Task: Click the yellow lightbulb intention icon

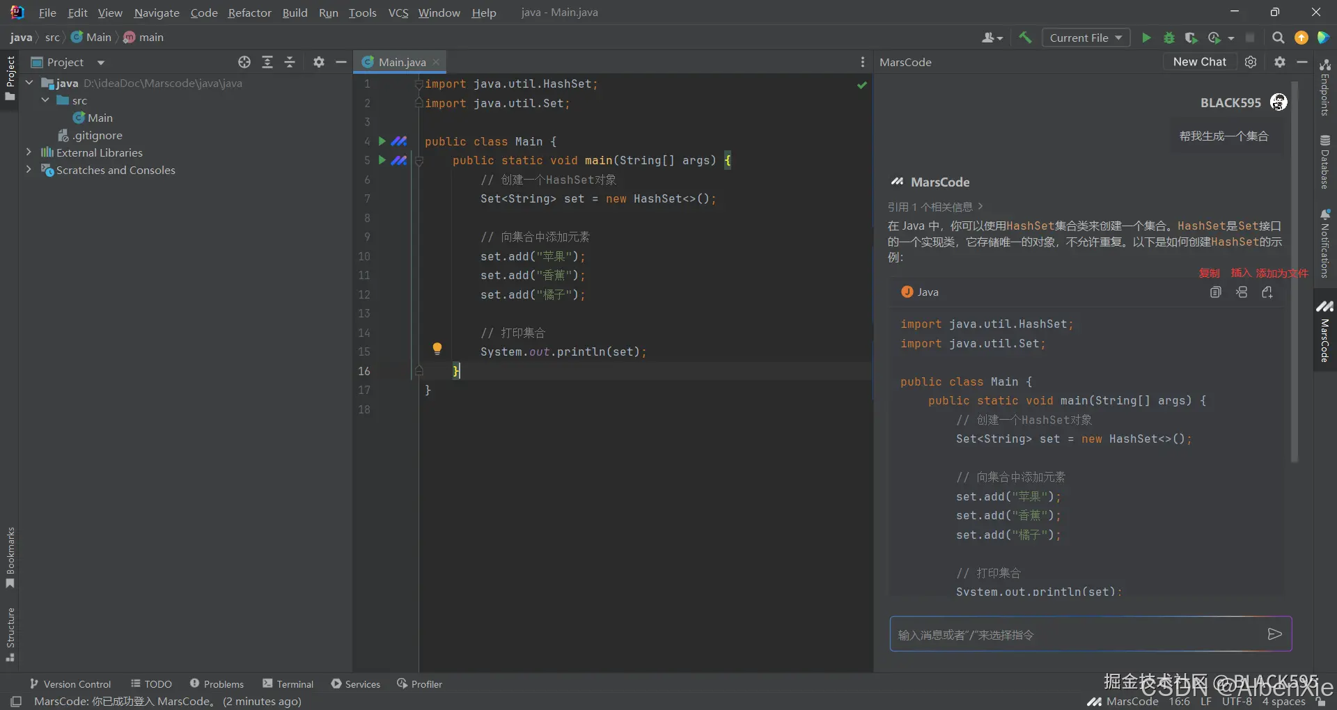Action: coord(437,349)
